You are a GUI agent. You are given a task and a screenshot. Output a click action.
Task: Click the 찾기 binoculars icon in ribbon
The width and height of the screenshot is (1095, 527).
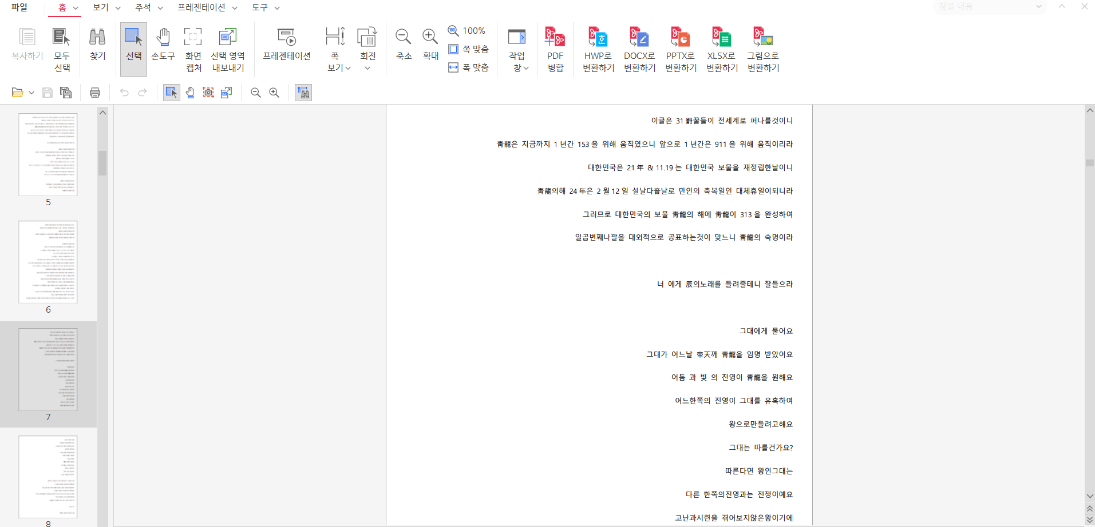coord(97,45)
